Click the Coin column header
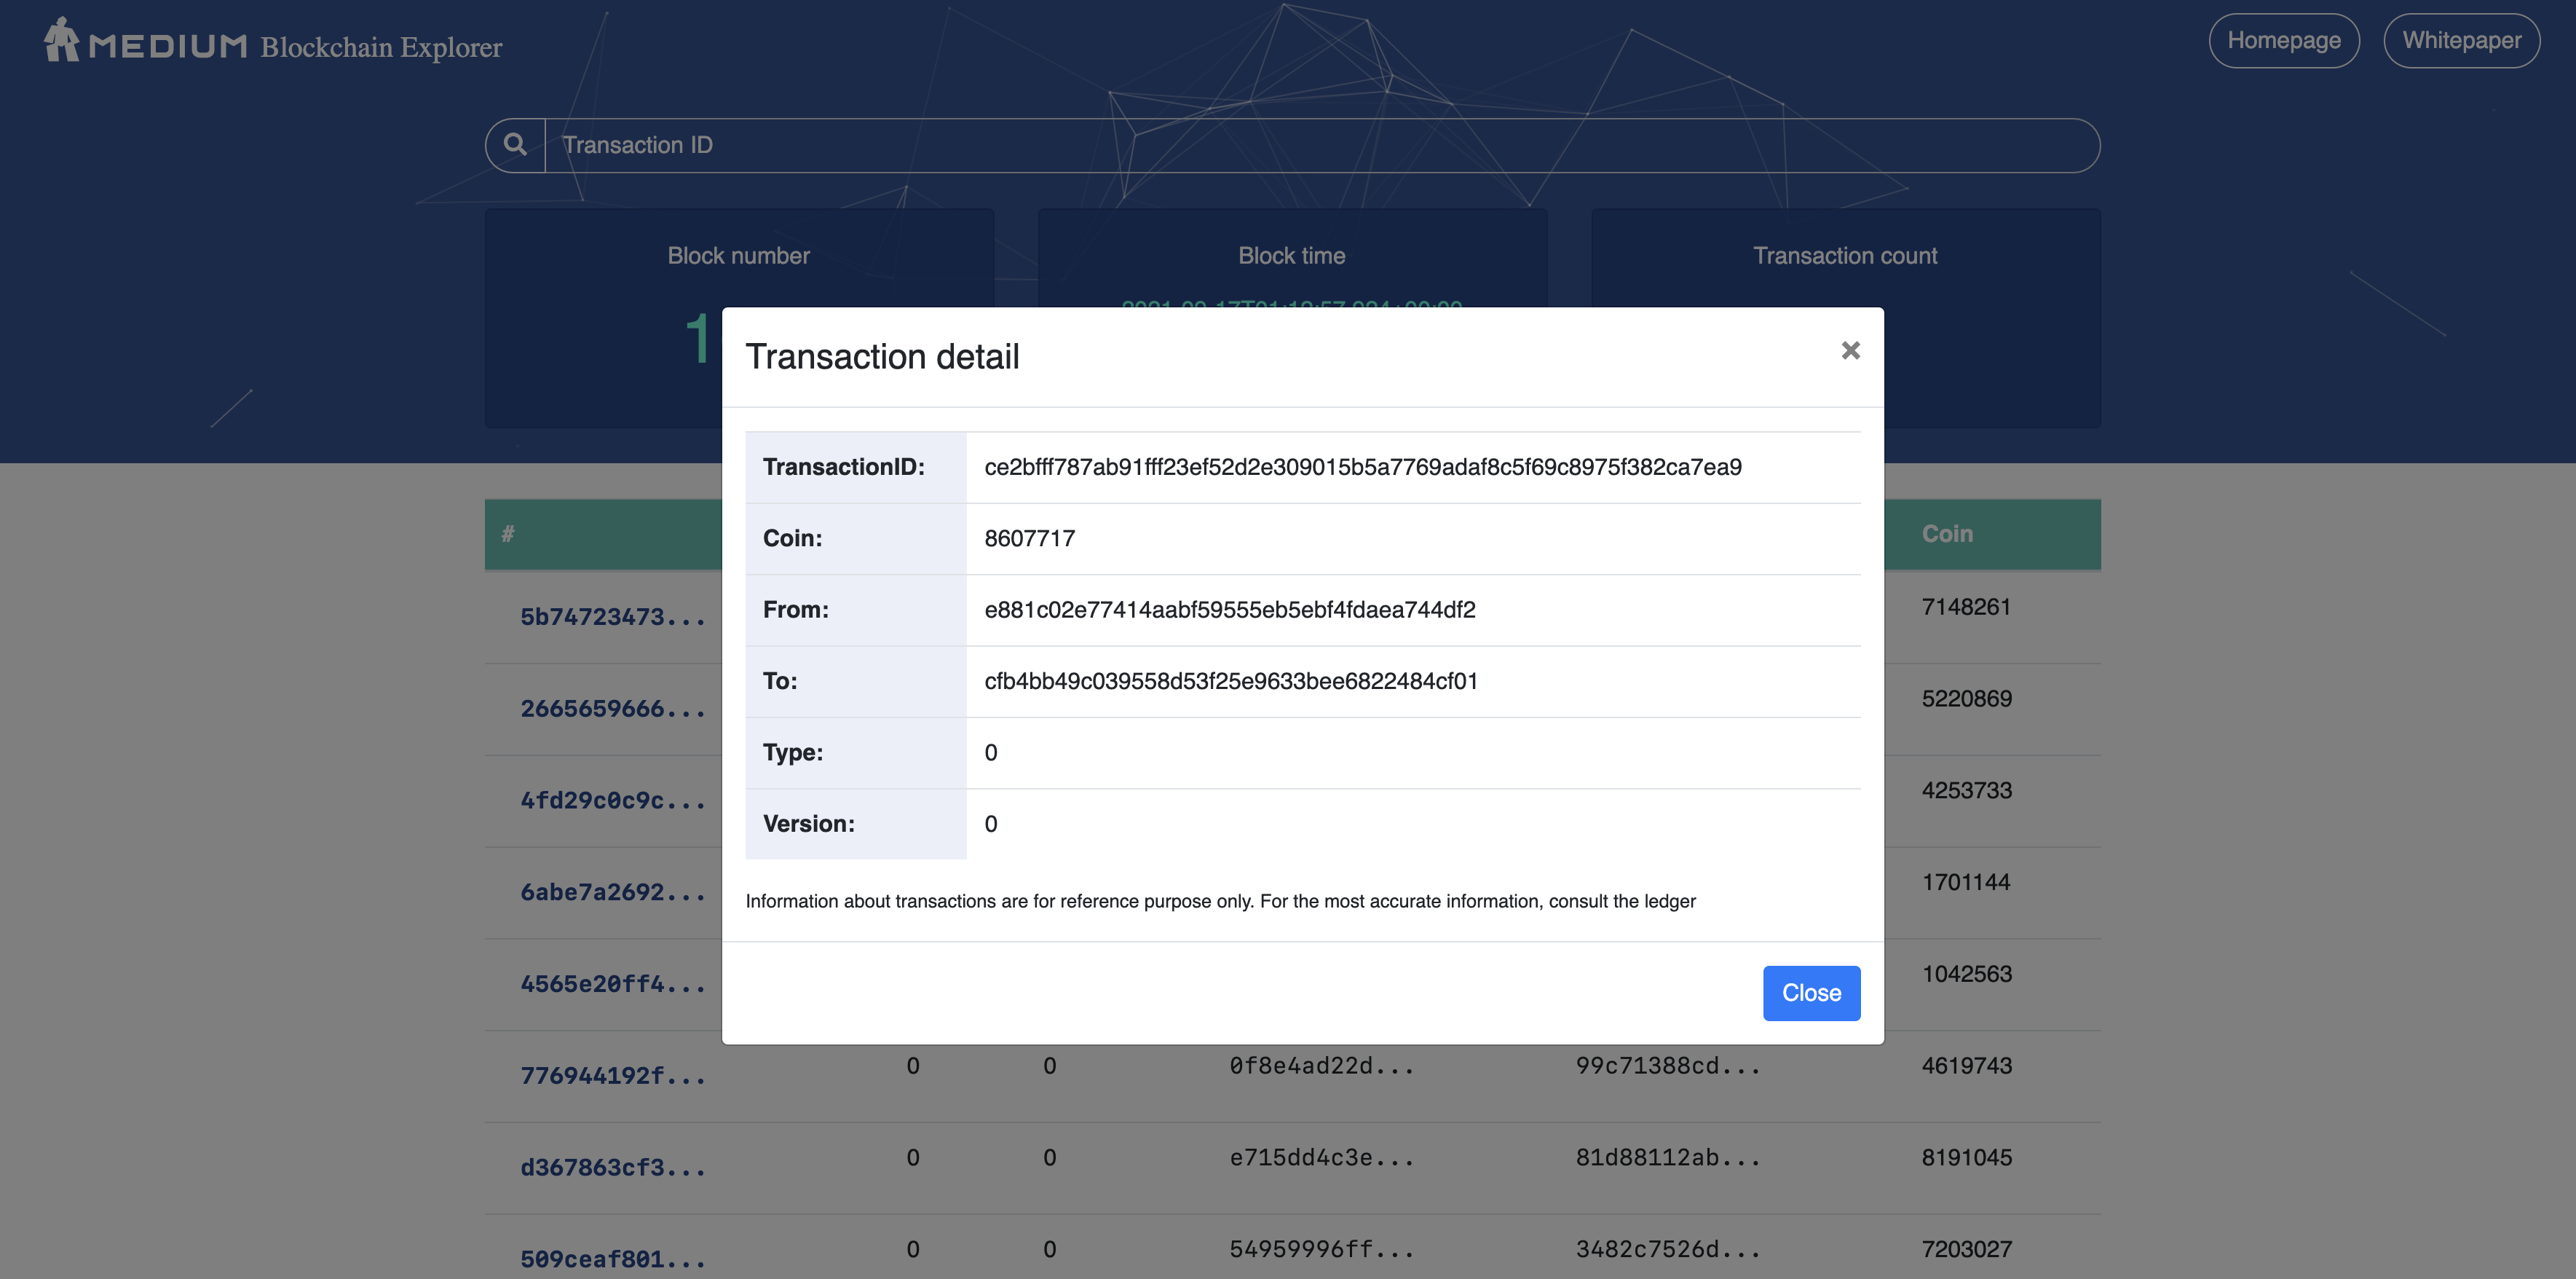2576x1279 pixels. [1946, 534]
